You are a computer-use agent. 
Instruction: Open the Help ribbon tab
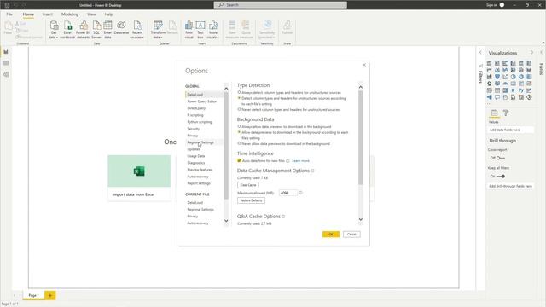coord(108,14)
